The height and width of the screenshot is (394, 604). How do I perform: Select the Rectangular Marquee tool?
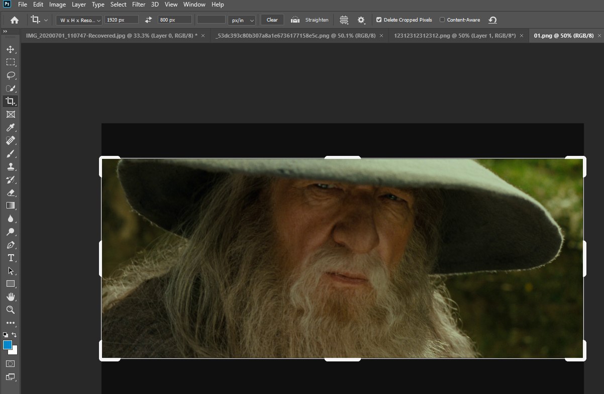coord(10,62)
